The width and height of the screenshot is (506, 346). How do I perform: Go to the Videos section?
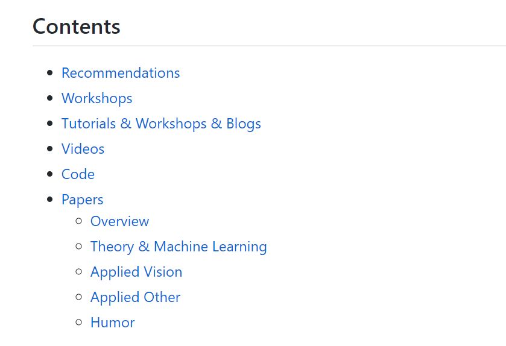coord(83,149)
